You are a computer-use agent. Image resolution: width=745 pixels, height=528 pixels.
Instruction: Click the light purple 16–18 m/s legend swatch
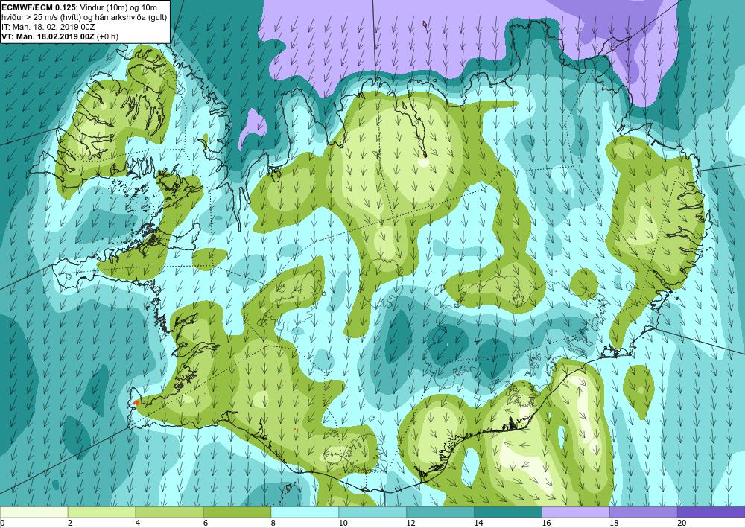click(x=576, y=512)
